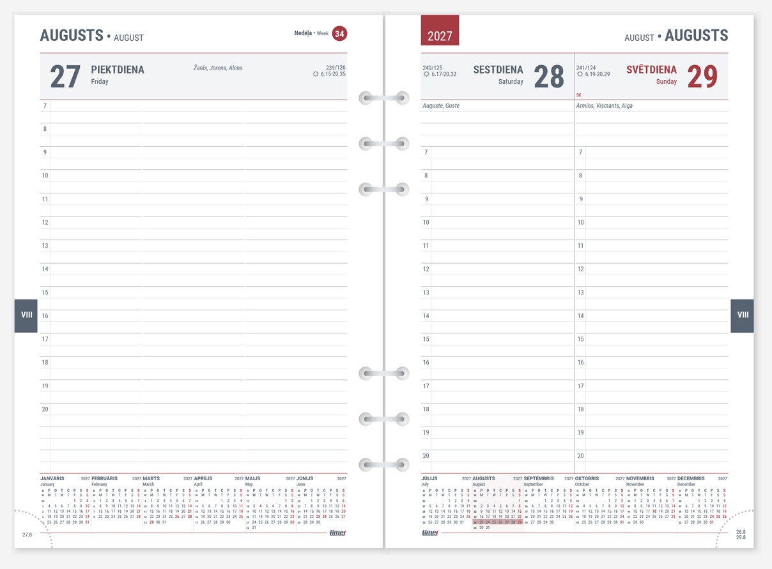Click the left VIII month tab
772x569 pixels.
(26, 315)
